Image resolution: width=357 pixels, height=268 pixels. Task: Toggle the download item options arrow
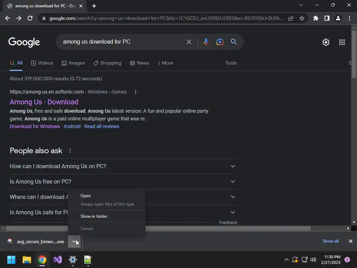coord(74,241)
